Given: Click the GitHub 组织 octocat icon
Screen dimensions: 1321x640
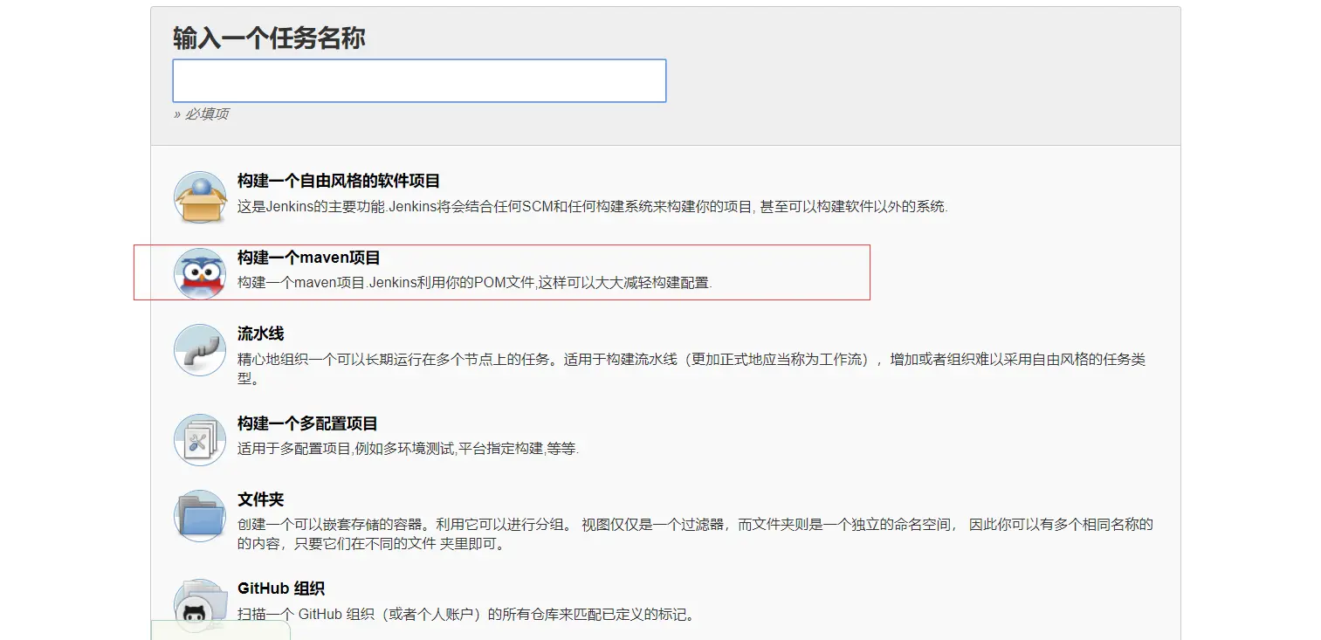Looking at the screenshot, I should 200,605.
